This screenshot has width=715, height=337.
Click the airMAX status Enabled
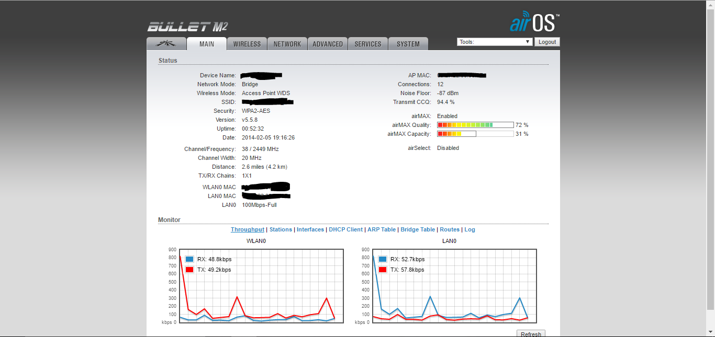point(447,116)
